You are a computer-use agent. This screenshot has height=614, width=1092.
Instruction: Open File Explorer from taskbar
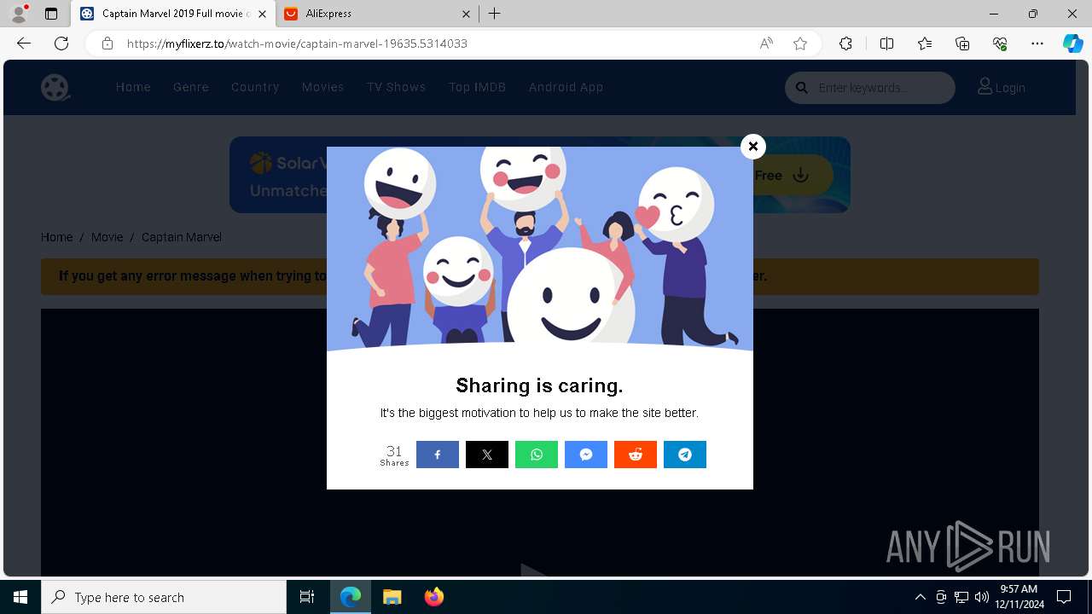392,597
